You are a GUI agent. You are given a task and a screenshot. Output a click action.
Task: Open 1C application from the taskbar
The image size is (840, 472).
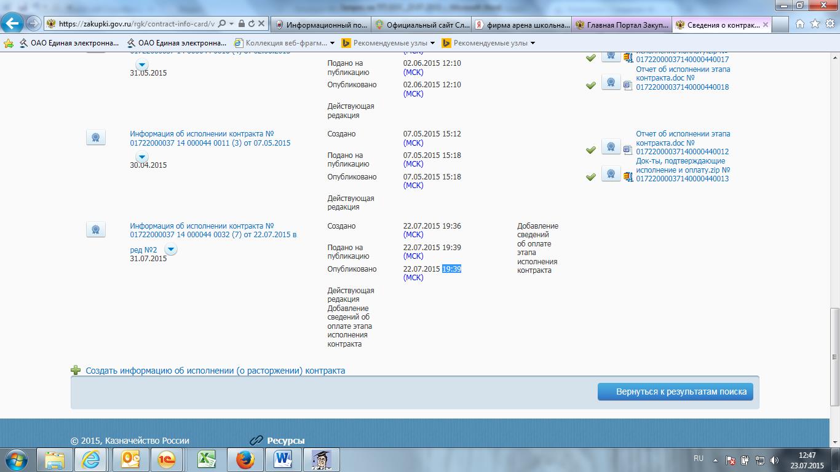pos(168,460)
